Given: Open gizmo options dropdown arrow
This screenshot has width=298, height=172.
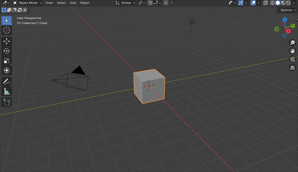Looking at the screenshot, I should 246,3.
